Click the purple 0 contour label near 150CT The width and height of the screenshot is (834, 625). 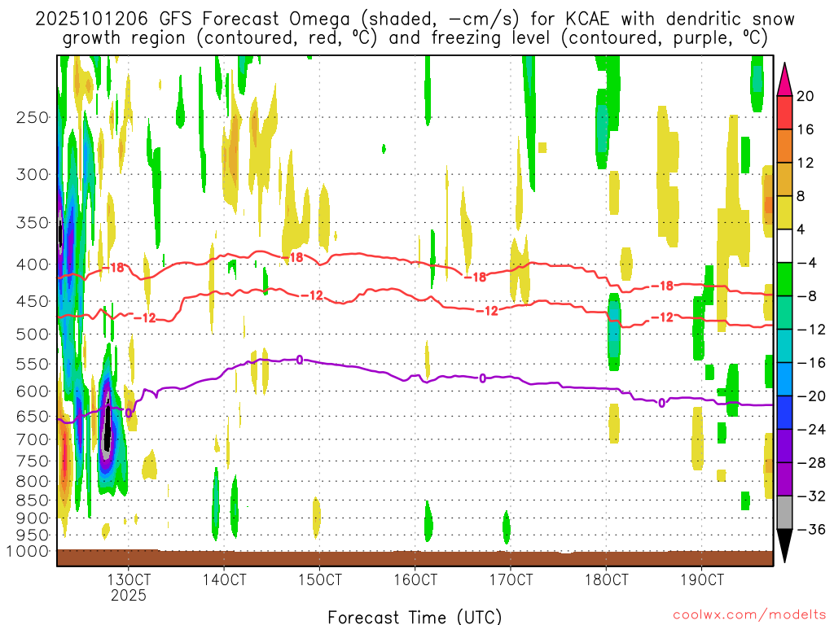300,360
